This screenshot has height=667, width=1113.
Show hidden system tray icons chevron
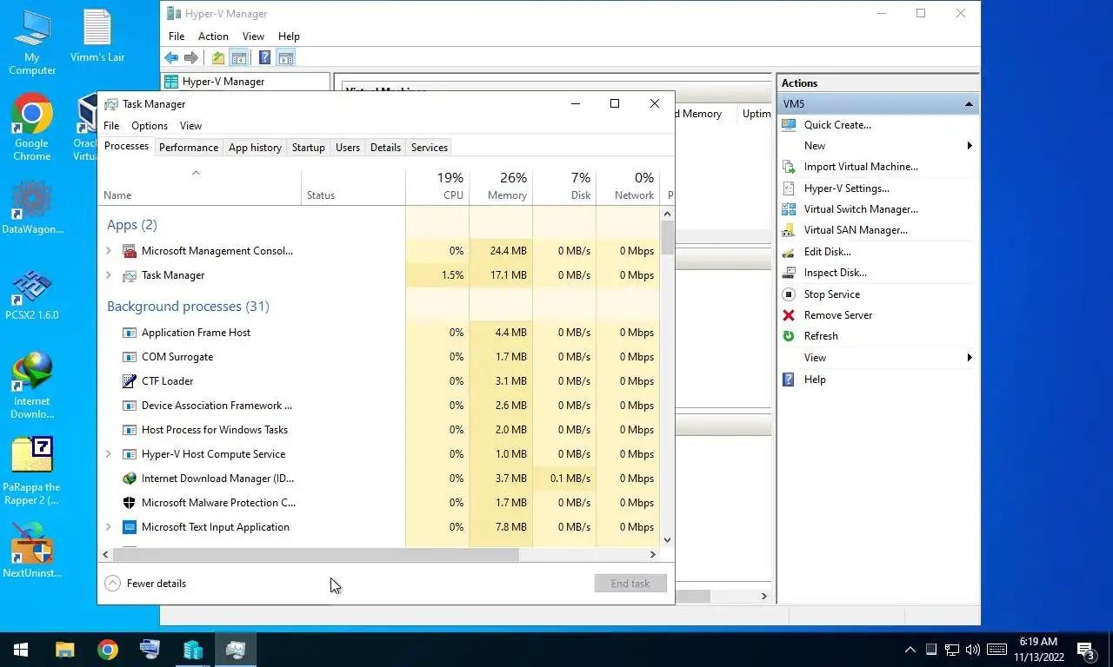tap(910, 650)
